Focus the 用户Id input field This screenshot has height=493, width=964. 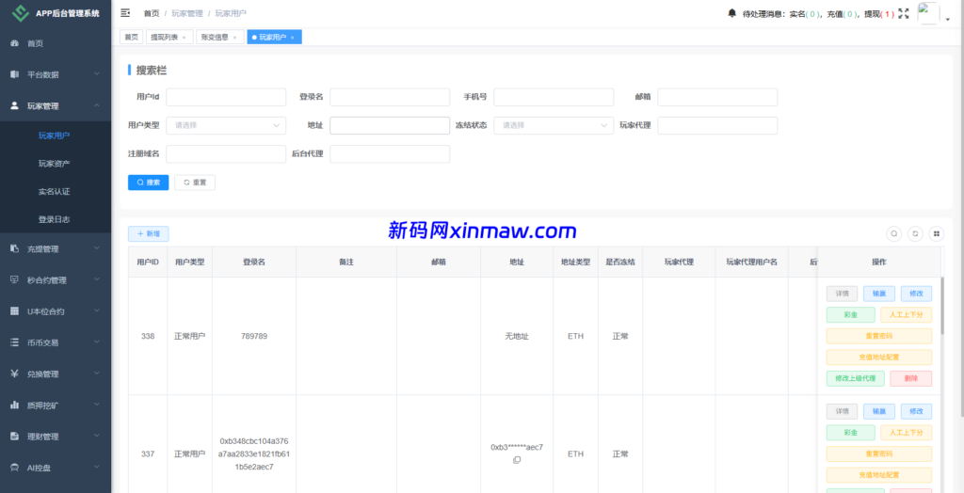point(226,97)
